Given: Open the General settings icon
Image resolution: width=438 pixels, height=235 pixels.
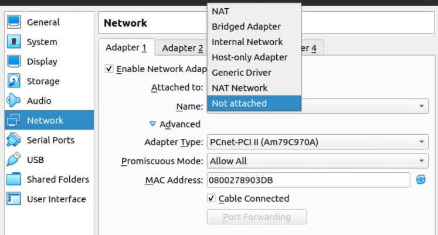Looking at the screenshot, I should (13, 22).
